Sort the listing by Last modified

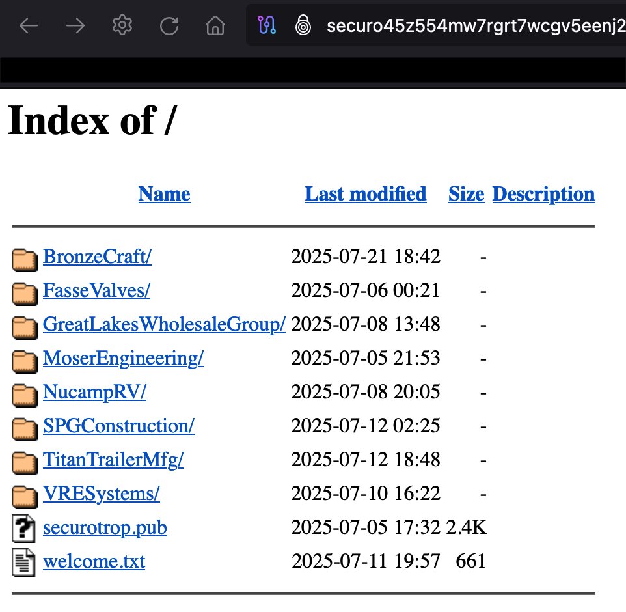[366, 194]
